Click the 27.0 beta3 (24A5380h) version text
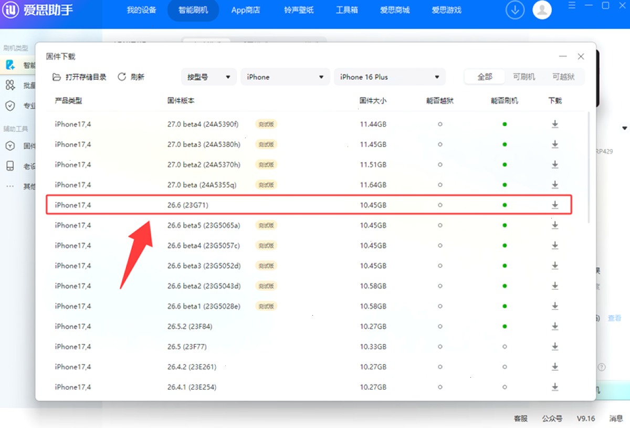This screenshot has height=428, width=630. click(204, 144)
